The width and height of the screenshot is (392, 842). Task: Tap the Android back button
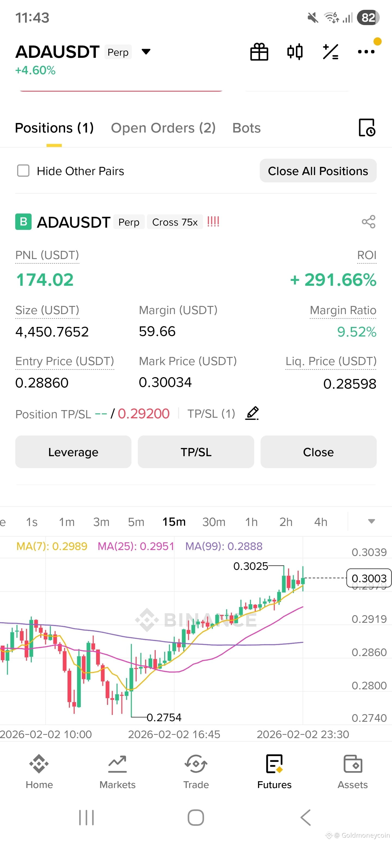pos(305,818)
